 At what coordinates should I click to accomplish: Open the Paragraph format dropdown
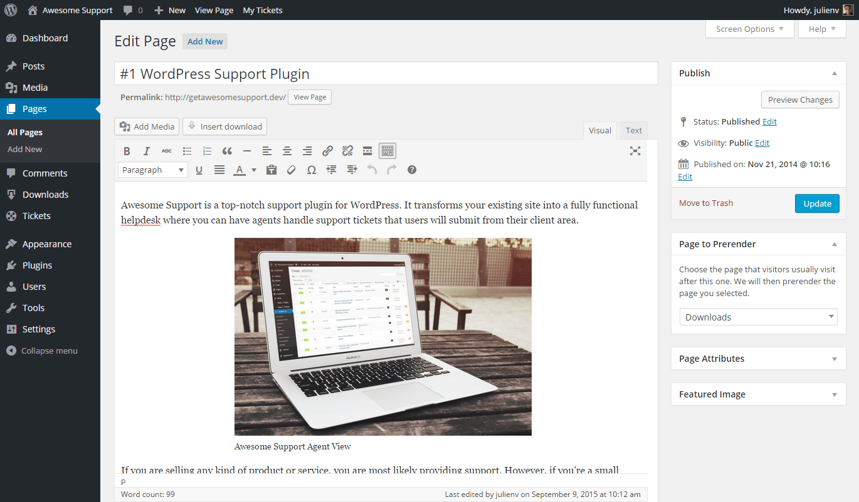153,170
